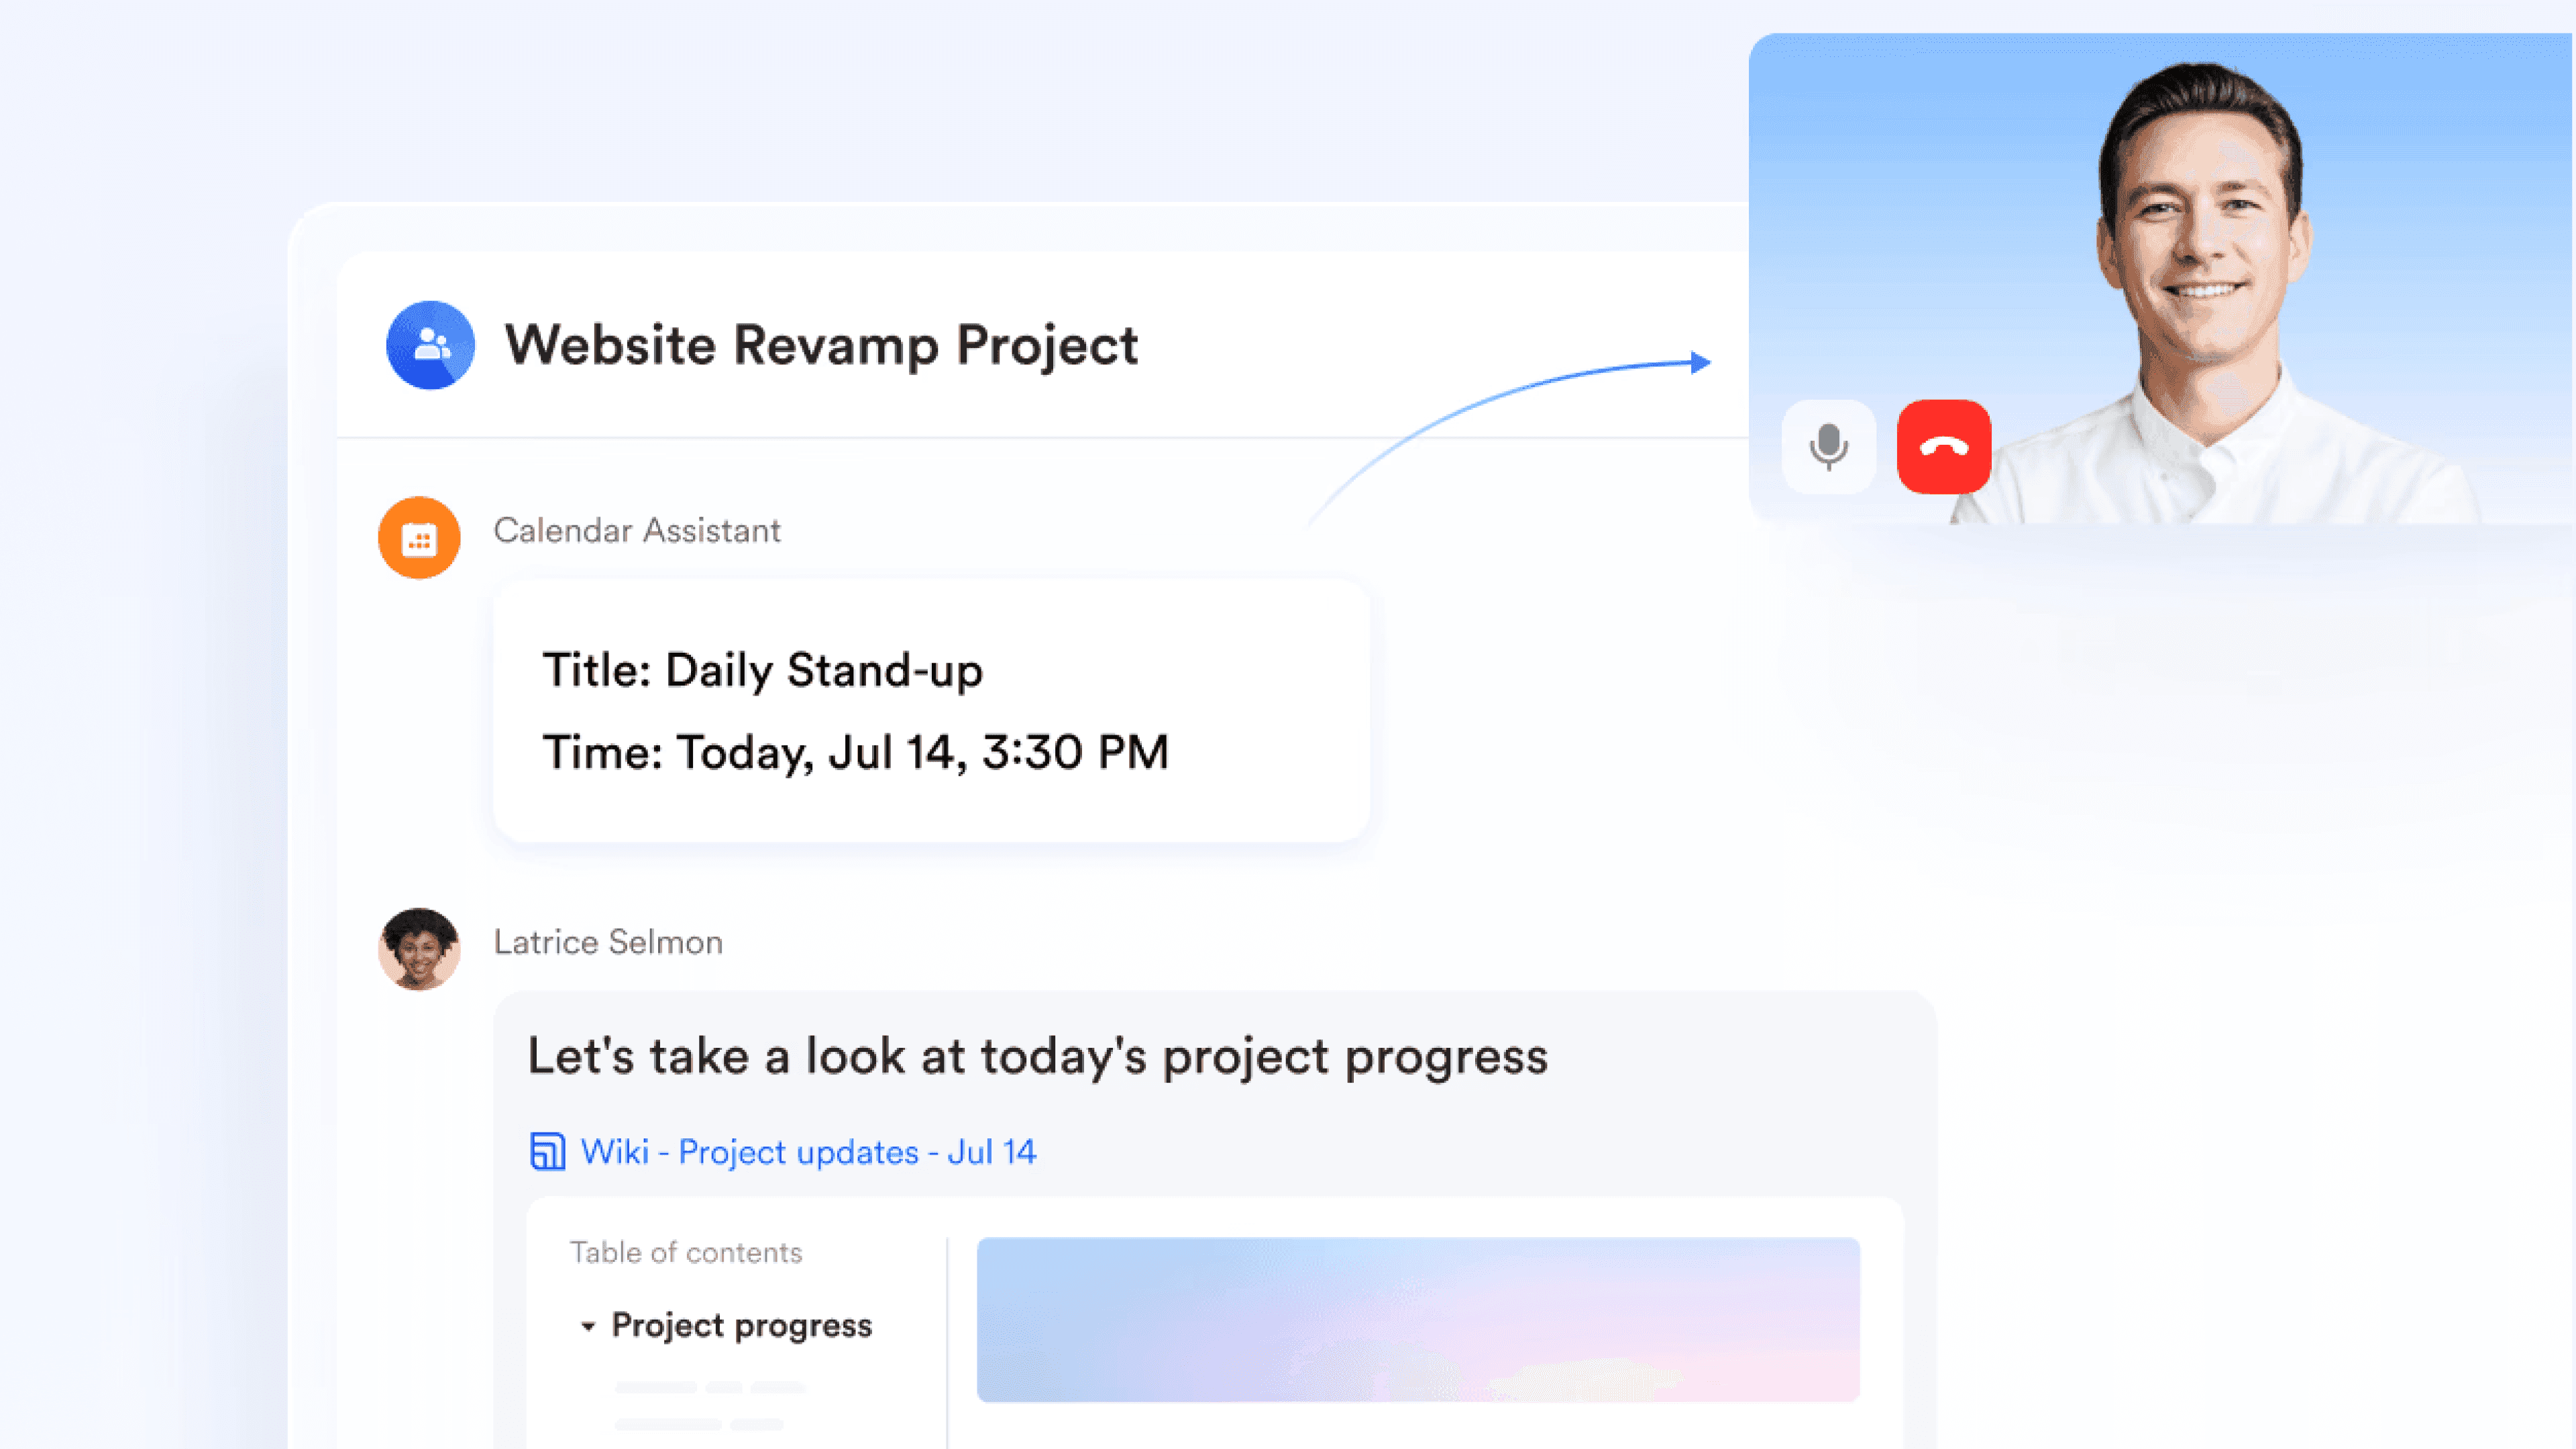
Task: End the call with the red hang-up button
Action: click(1944, 447)
